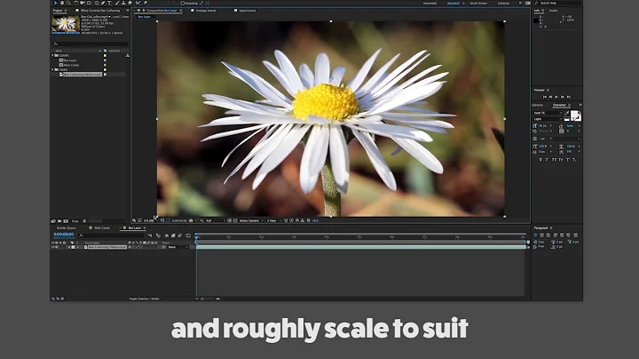Click the Character fill color swatch
This screenshot has height=359, width=639.
pyautogui.click(x=574, y=115)
